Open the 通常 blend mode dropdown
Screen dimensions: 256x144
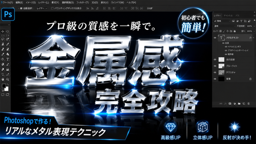[224, 26]
